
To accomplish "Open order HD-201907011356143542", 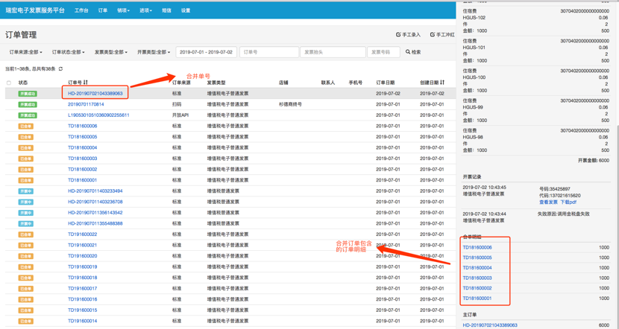I will pyautogui.click(x=95, y=213).
